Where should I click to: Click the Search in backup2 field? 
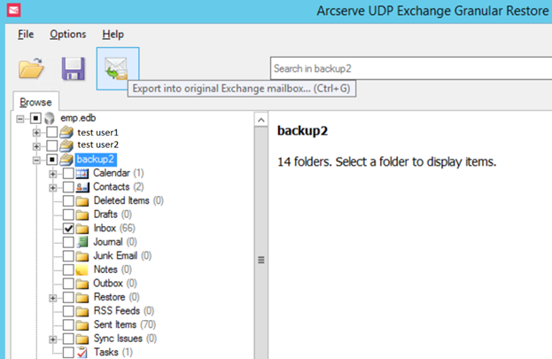tap(411, 68)
